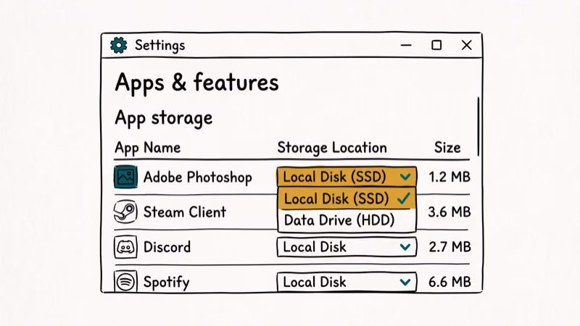
Task: Click the App Name column header
Action: point(148,148)
